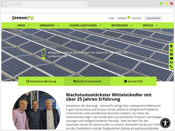Screen dimensions: 175x131
Task: Open the accessibility options widget
Action: [166, 123]
